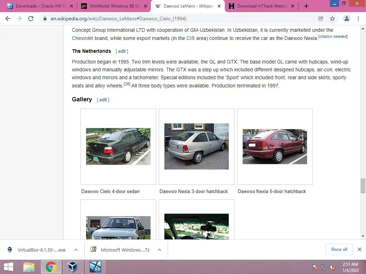Click the muted volume tray icon
366x274 pixels.
pyautogui.click(x=332, y=267)
